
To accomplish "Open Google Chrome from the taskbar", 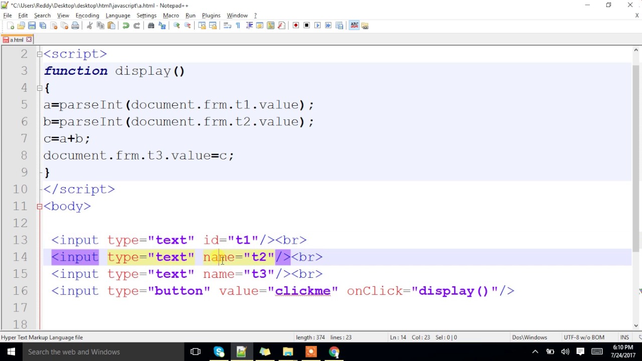I will click(x=334, y=352).
